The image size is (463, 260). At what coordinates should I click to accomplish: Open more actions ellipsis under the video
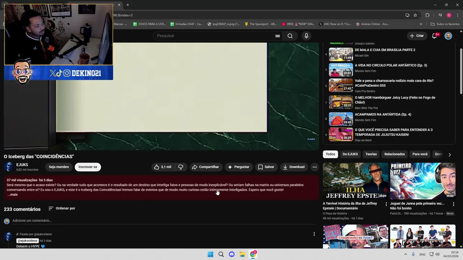315,167
